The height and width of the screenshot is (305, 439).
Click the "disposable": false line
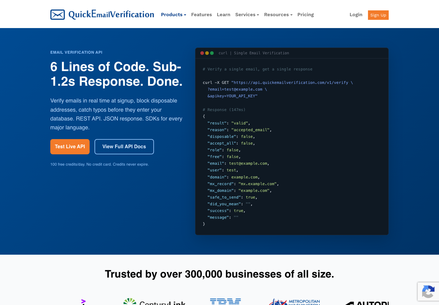[231, 137]
